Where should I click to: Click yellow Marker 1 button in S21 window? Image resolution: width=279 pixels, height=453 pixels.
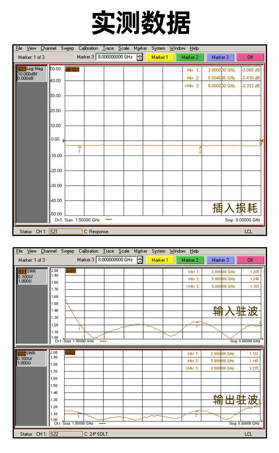tap(160, 57)
